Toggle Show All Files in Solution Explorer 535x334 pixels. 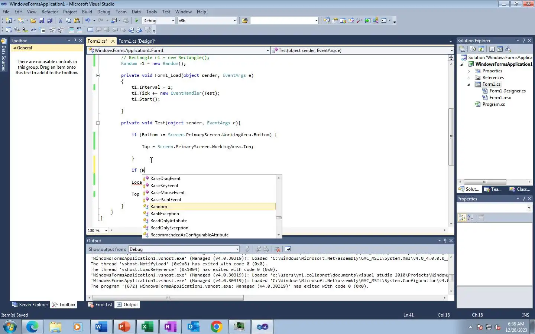[473, 49]
